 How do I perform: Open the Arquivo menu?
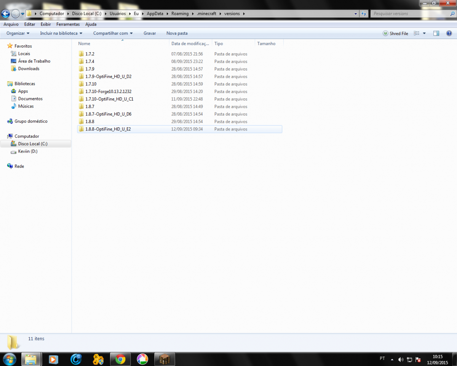pyautogui.click(x=11, y=24)
